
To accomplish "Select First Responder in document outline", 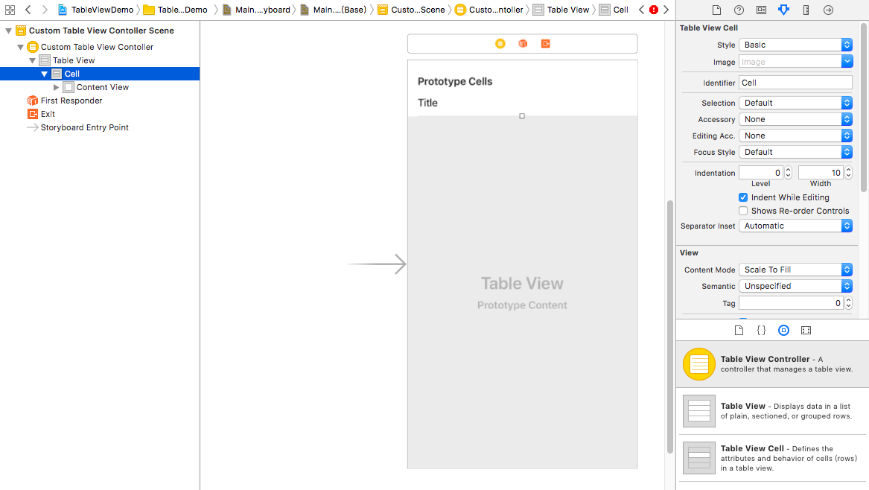I will point(71,101).
